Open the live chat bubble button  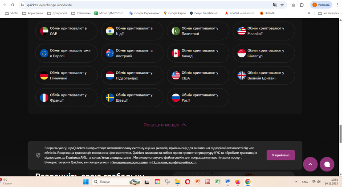[x=327, y=164]
